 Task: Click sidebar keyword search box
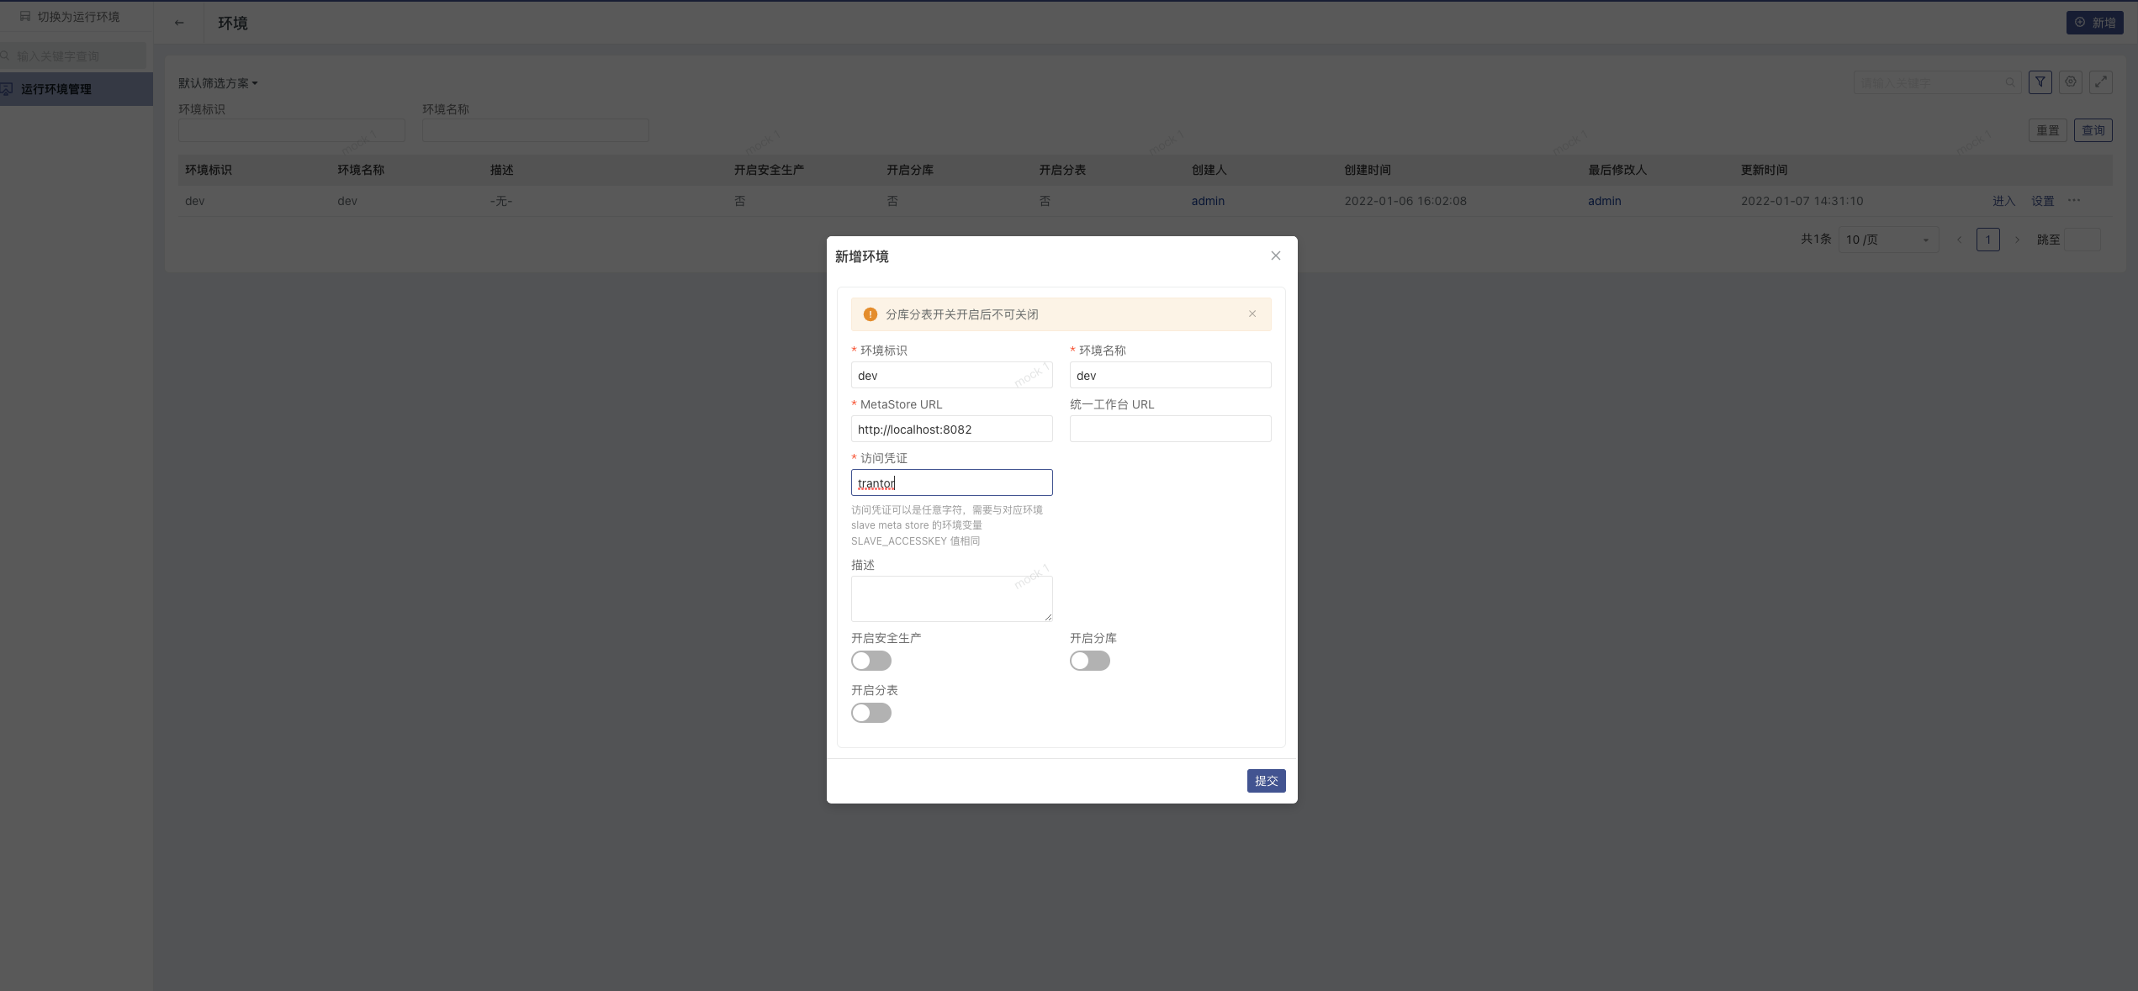pyautogui.click(x=73, y=56)
